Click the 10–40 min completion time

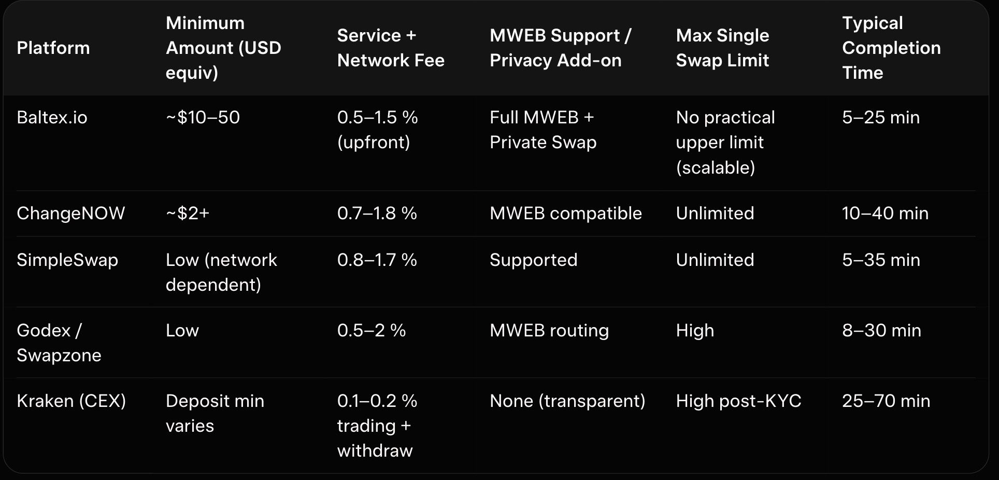885,214
